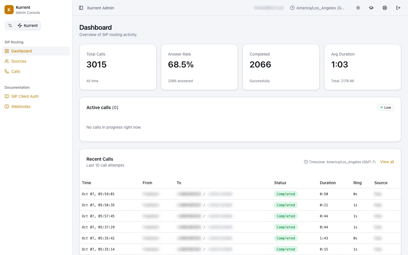Open SIP Client Auth documentation
The width and height of the screenshot is (408, 255).
(36, 96)
